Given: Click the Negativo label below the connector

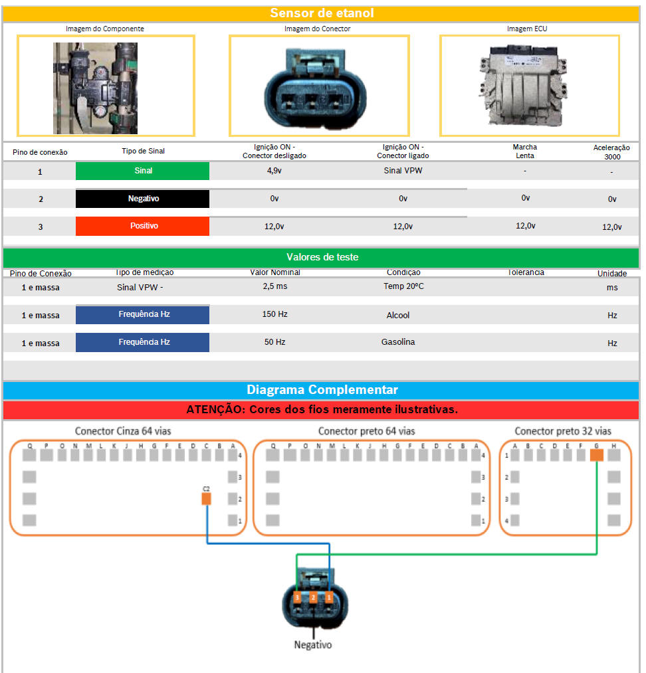Looking at the screenshot, I should coord(312,644).
